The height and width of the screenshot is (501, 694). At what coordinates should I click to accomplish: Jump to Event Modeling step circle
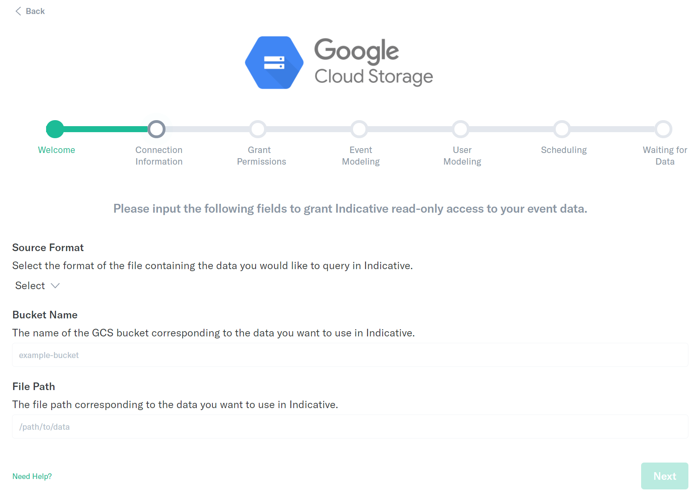pyautogui.click(x=359, y=129)
